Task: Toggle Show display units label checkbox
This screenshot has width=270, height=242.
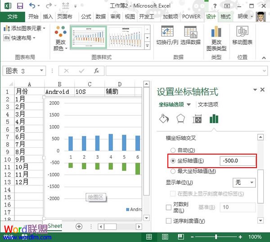Action: 173,194
